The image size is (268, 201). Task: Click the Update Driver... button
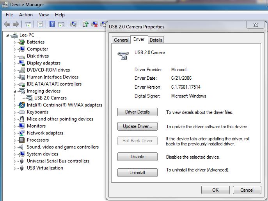137,126
